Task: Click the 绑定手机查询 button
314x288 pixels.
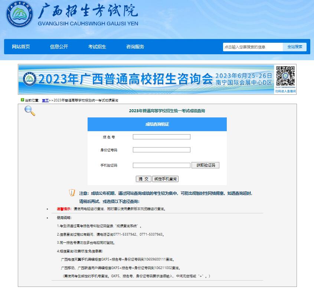Action: pyautogui.click(x=165, y=179)
